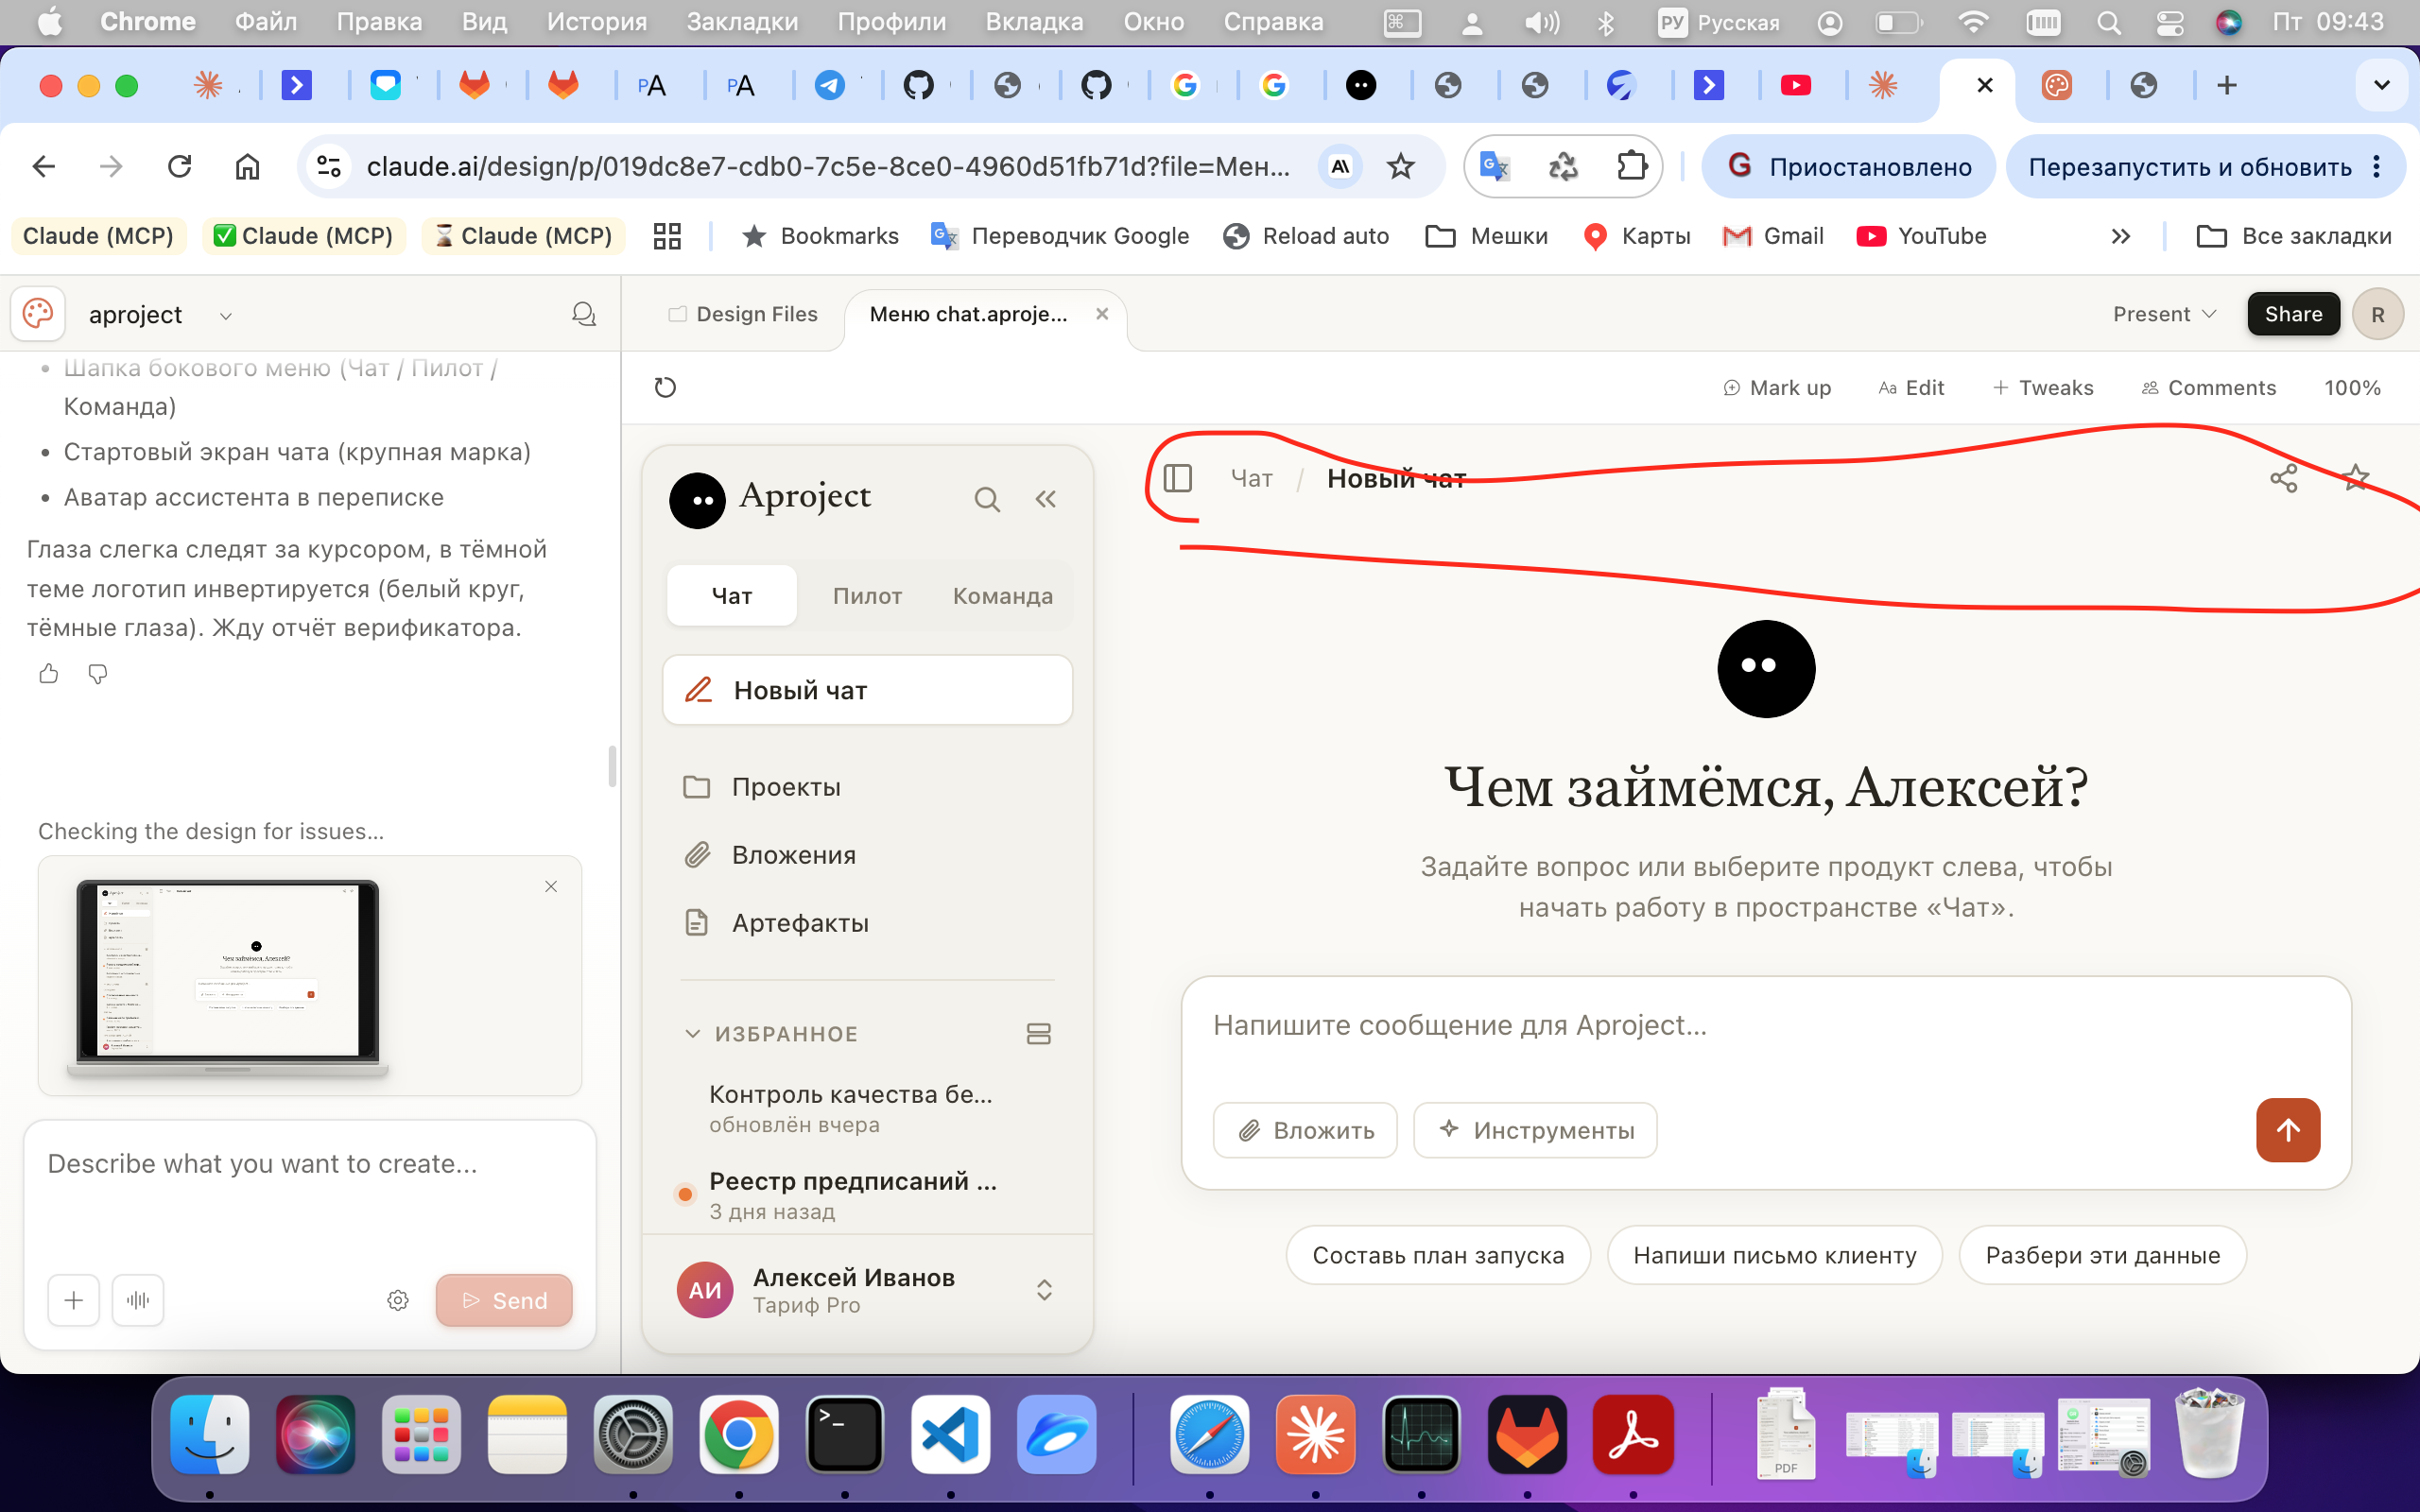Open Артефакты in the sidebar
2420x1512 pixels.
point(867,923)
